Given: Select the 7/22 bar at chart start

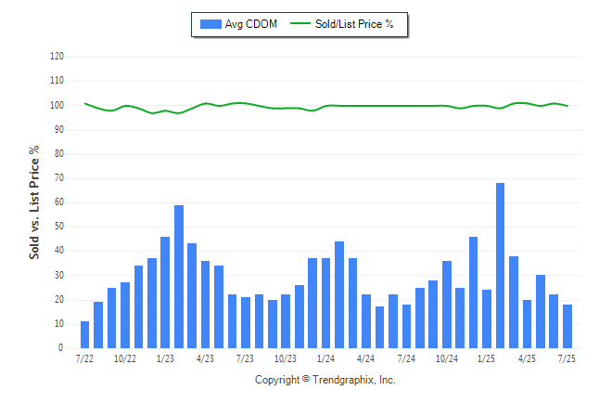Looking at the screenshot, I should point(84,335).
